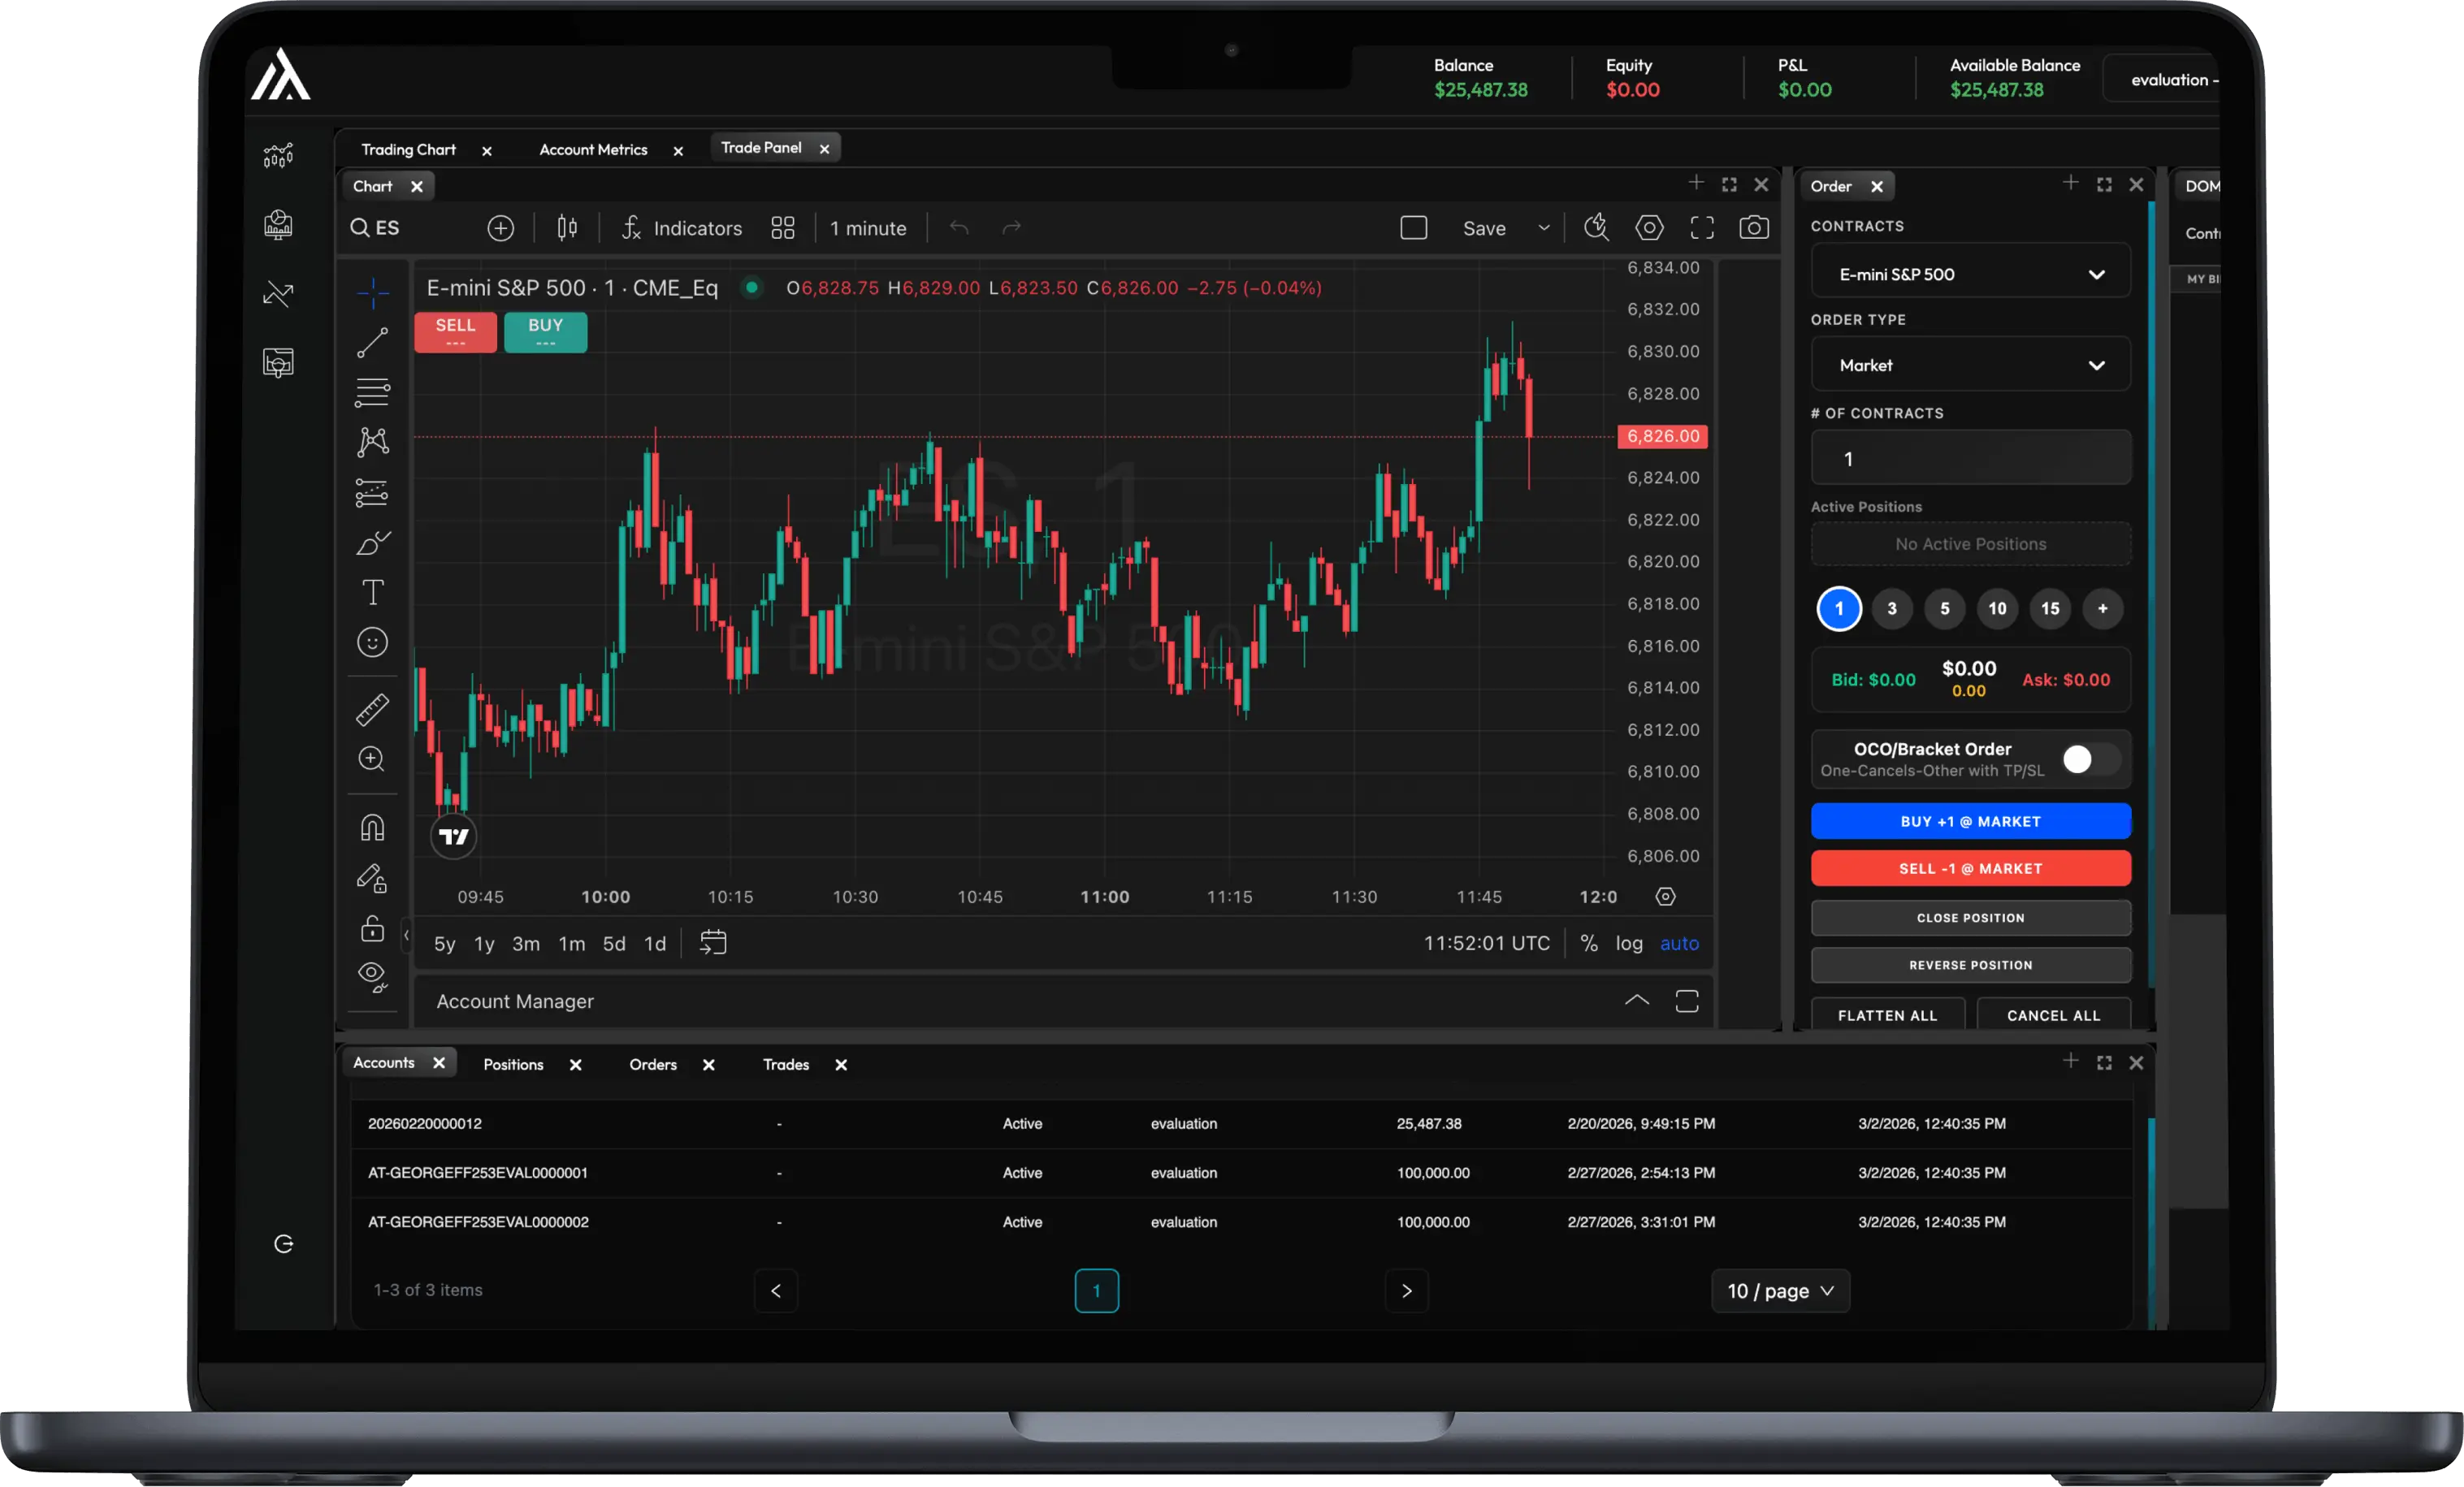Toggle magnet mode for drawings

[x=372, y=827]
